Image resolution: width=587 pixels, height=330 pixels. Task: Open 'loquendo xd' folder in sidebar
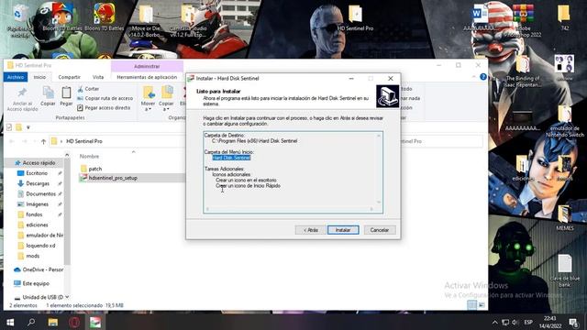(40, 246)
